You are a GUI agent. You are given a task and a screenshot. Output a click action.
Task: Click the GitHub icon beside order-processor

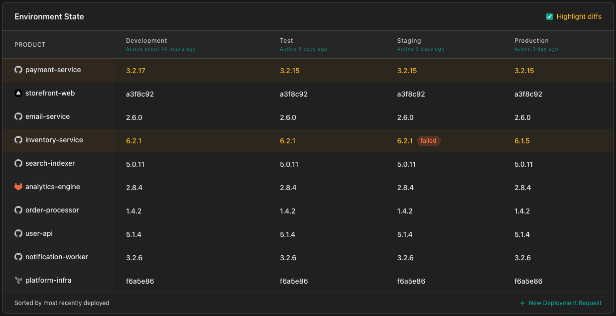[x=18, y=211]
